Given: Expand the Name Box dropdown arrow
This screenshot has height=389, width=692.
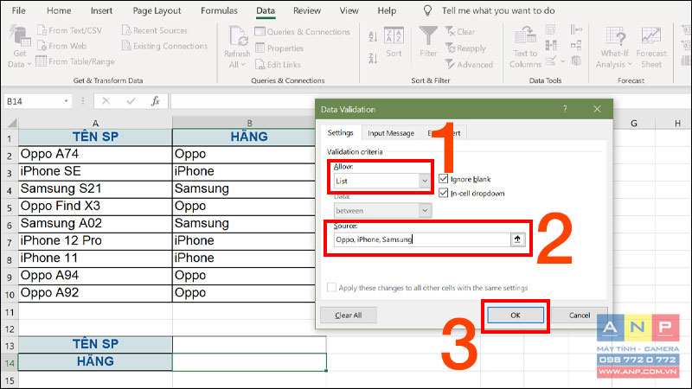Looking at the screenshot, I should coord(67,101).
